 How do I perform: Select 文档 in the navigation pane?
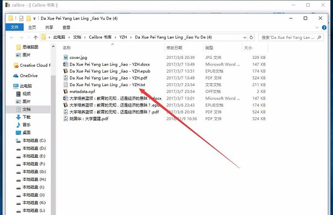(23, 109)
